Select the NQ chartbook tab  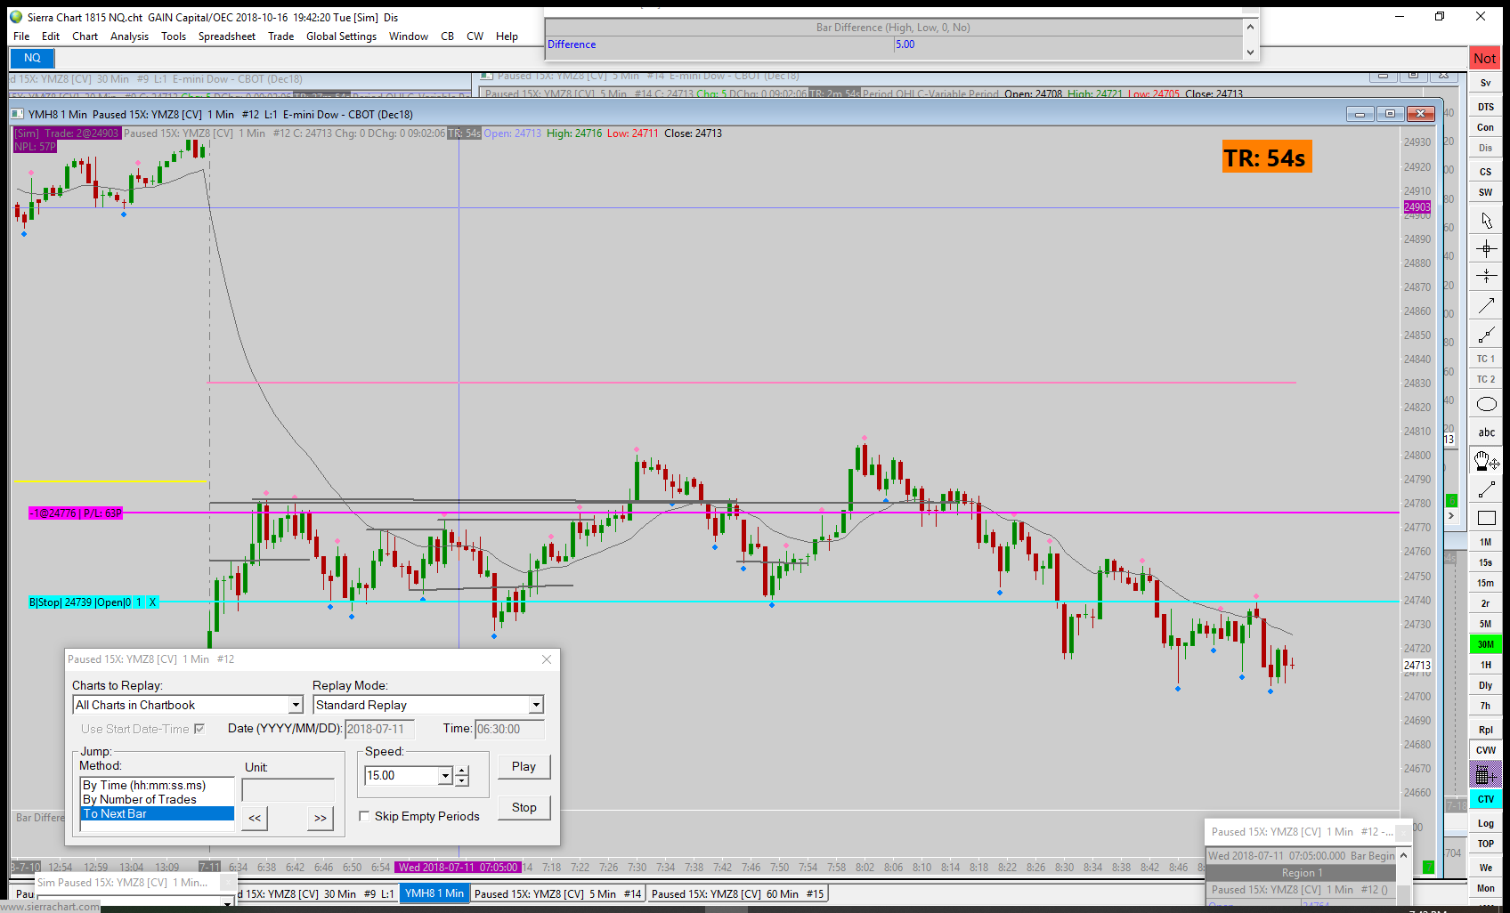[32, 58]
